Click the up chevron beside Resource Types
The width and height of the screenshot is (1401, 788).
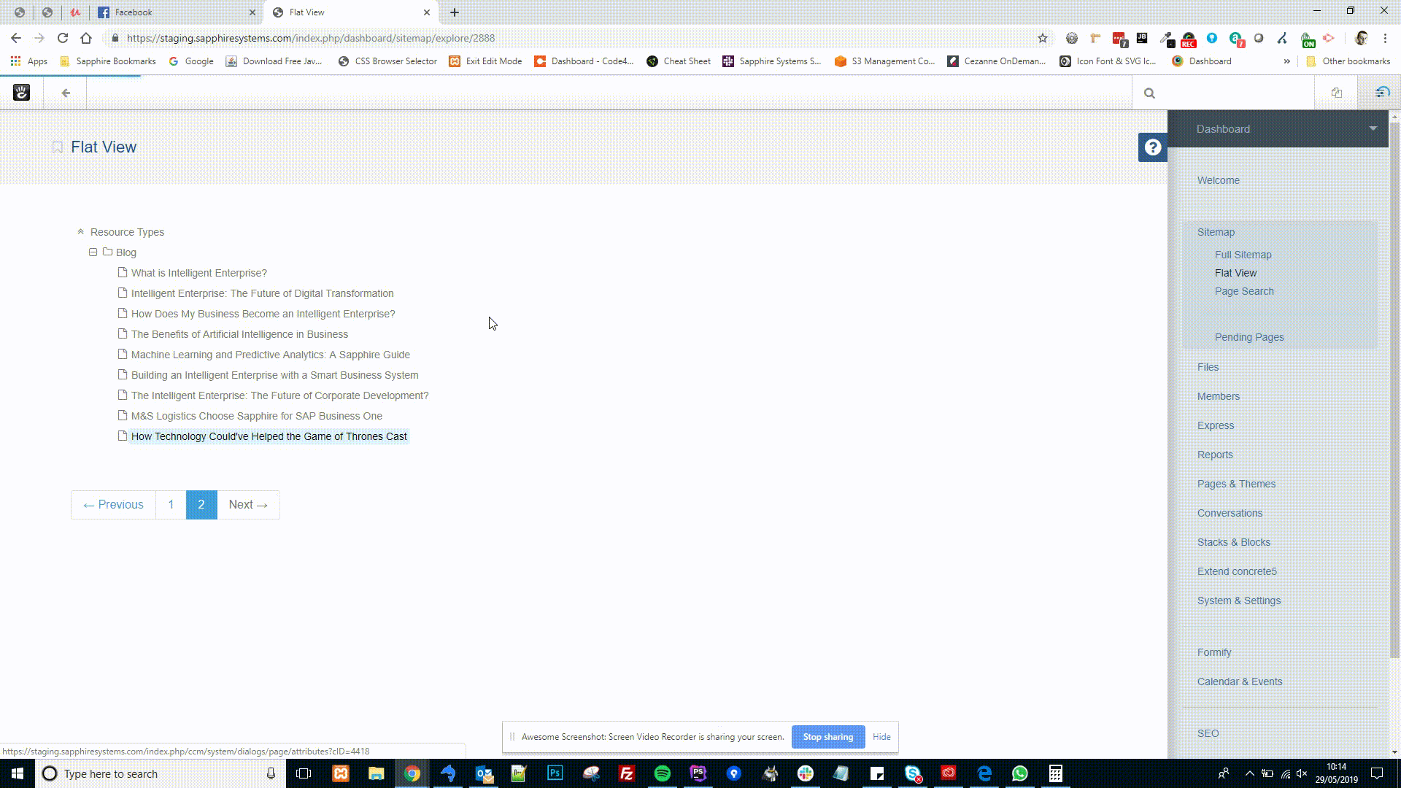point(80,232)
